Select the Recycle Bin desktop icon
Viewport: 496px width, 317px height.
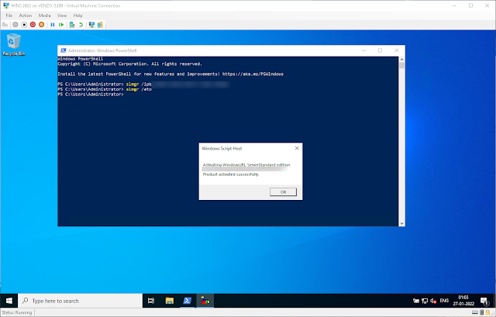14,45
